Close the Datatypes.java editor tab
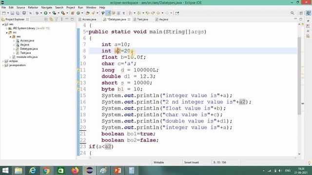The width and height of the screenshot is (312, 175). 129,19
